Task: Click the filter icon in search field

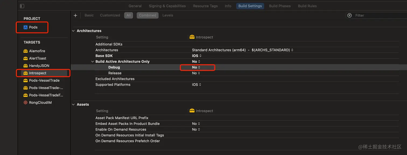Action: tap(349, 16)
